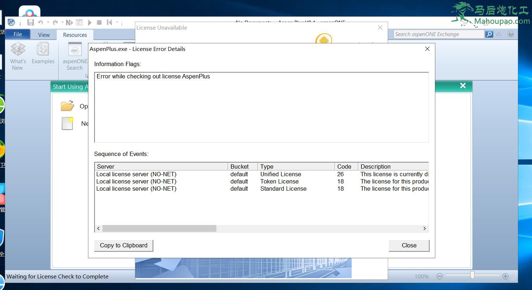Click 'Error while checking out license AspenPlus' text
This screenshot has width=532, height=290.
[x=153, y=76]
